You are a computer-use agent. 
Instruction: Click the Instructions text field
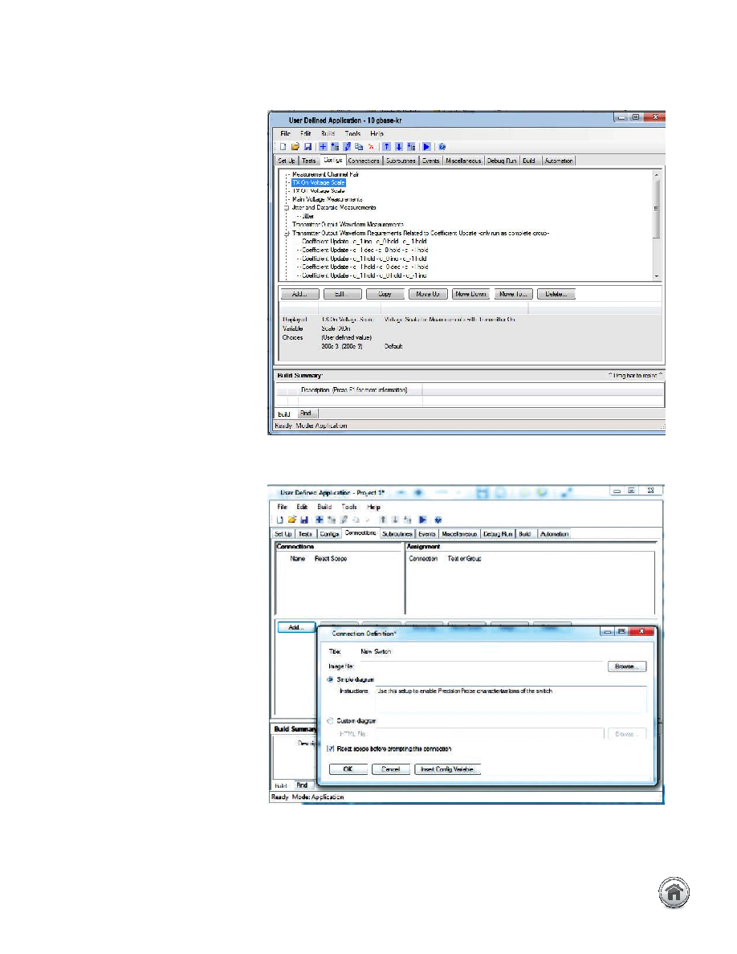tap(511, 699)
